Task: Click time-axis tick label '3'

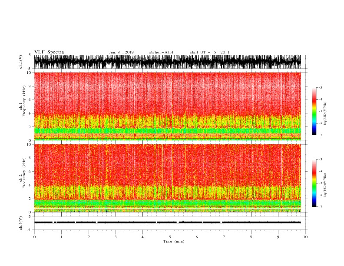Action: pyautogui.click(x=116, y=237)
